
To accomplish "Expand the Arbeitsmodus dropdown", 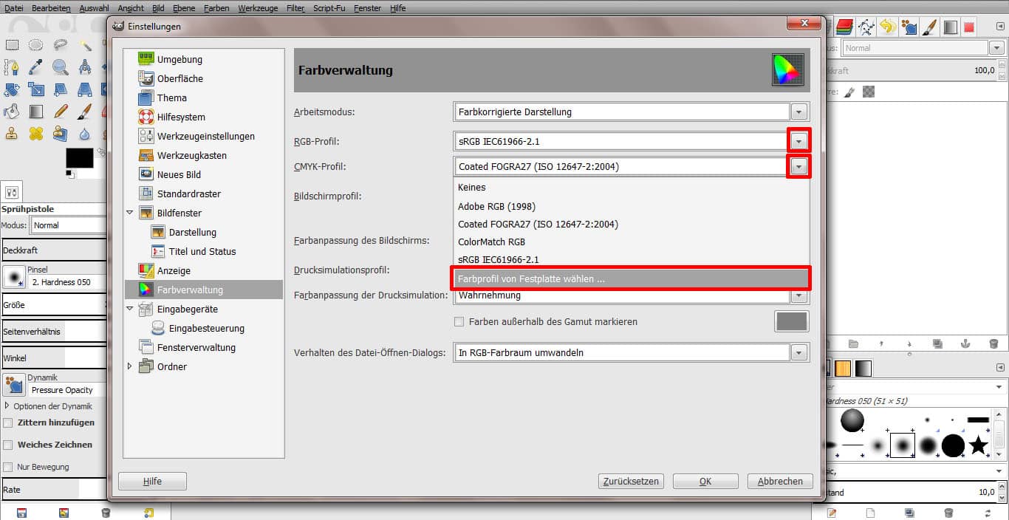I will (798, 112).
